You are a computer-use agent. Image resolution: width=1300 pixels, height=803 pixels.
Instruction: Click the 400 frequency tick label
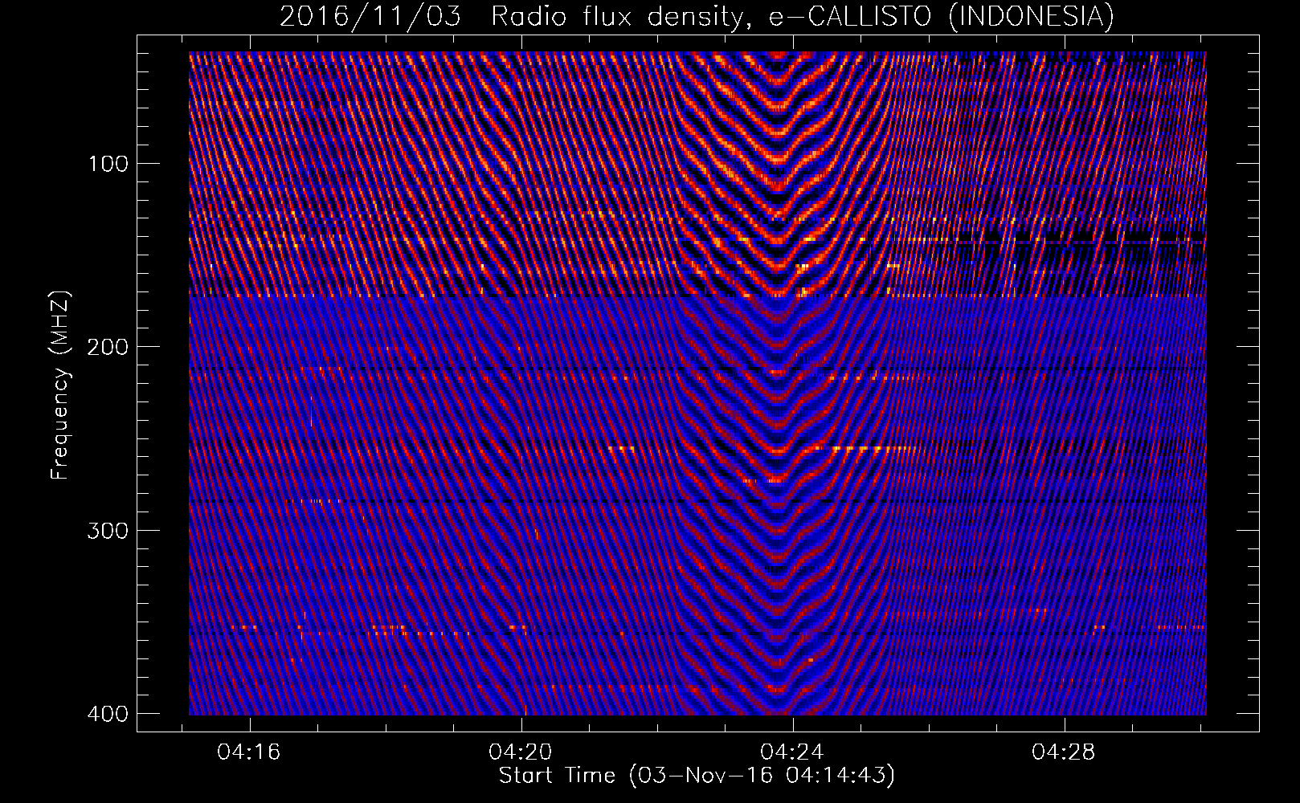click(x=107, y=713)
